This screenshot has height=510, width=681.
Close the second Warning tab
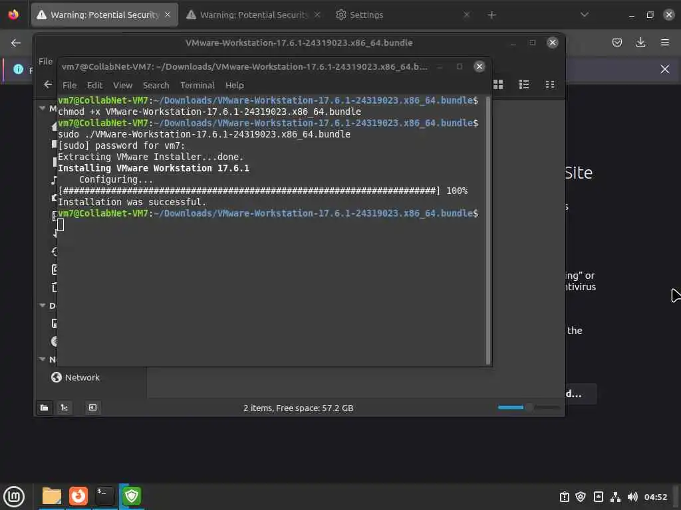(317, 15)
